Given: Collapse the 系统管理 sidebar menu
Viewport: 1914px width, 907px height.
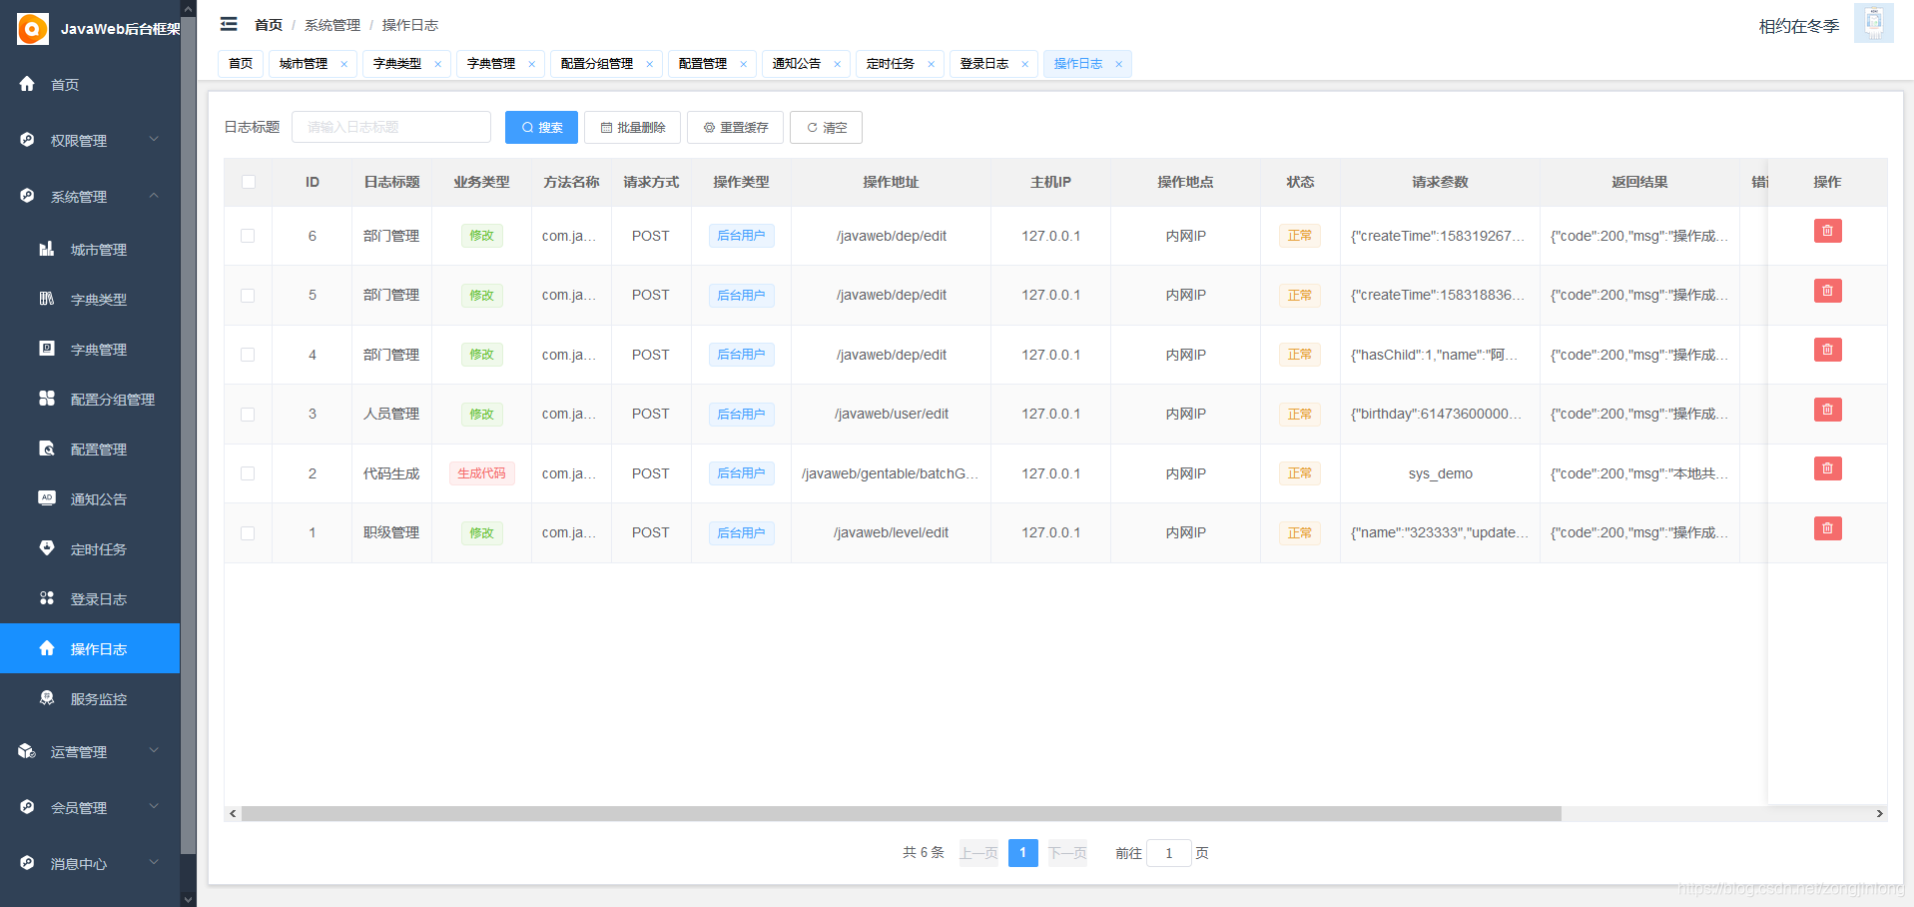Looking at the screenshot, I should click(x=90, y=196).
